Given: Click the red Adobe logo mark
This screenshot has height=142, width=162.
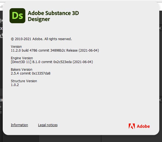Looking at the screenshot, I should tap(132, 126).
